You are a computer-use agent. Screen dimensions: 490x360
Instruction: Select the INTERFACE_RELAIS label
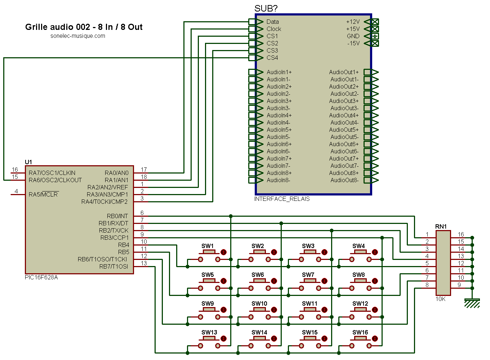pos(282,199)
